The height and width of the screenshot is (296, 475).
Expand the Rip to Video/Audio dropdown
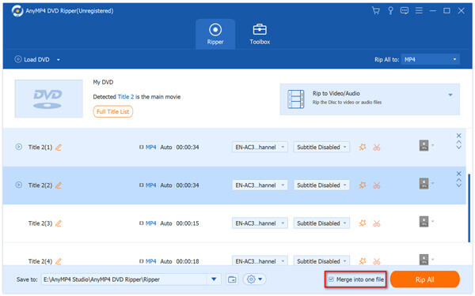pyautogui.click(x=450, y=95)
